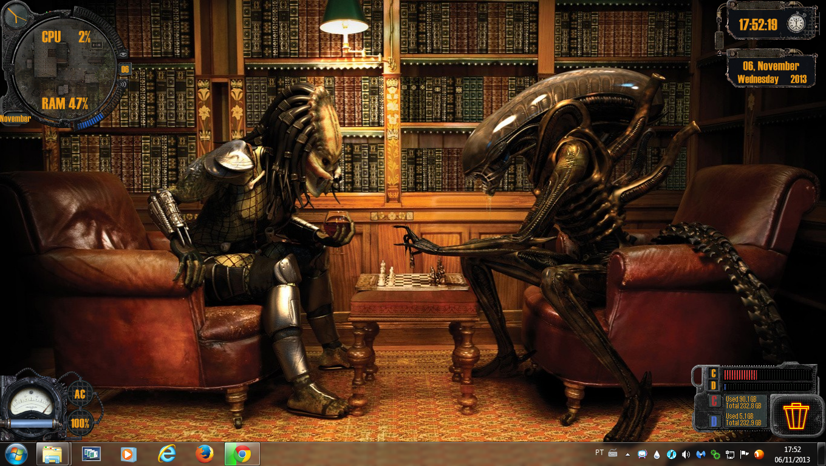This screenshot has height=466, width=826.
Task: Click the Show Desktop strip
Action: 821,454
